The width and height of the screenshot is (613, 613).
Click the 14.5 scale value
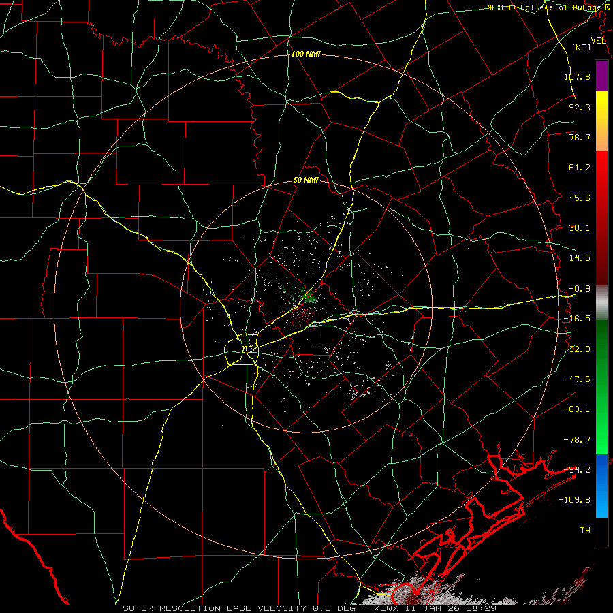(580, 258)
